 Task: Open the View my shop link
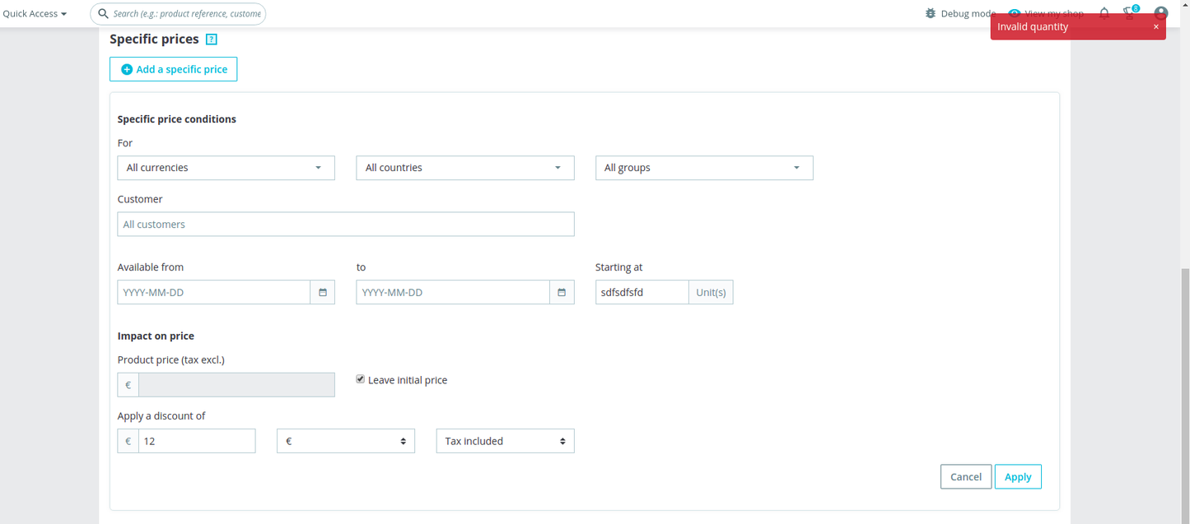1046,14
